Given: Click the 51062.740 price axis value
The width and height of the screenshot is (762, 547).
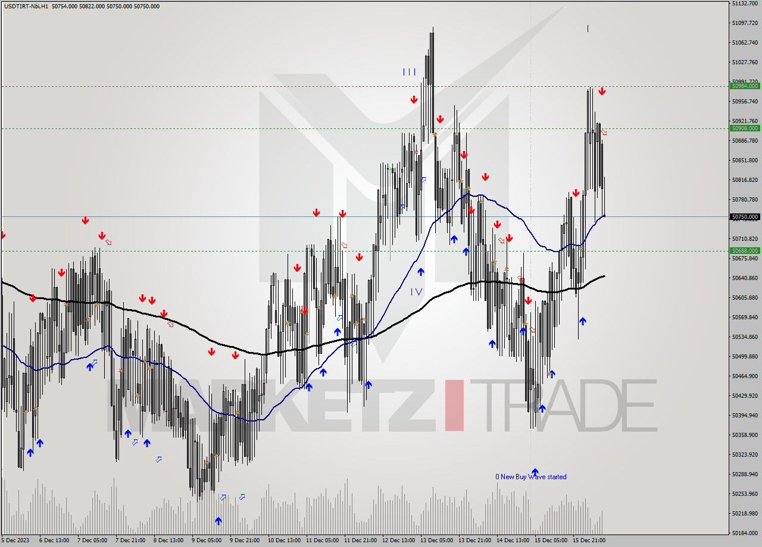Looking at the screenshot, I should tap(745, 43).
